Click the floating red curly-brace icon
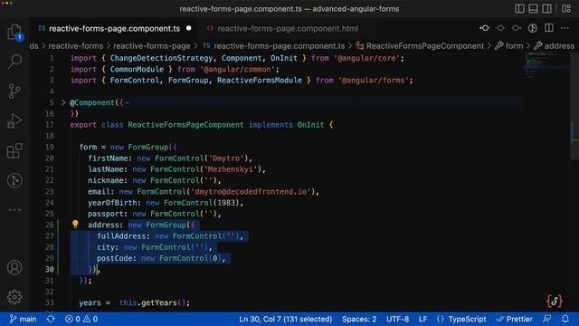 pyautogui.click(x=555, y=301)
